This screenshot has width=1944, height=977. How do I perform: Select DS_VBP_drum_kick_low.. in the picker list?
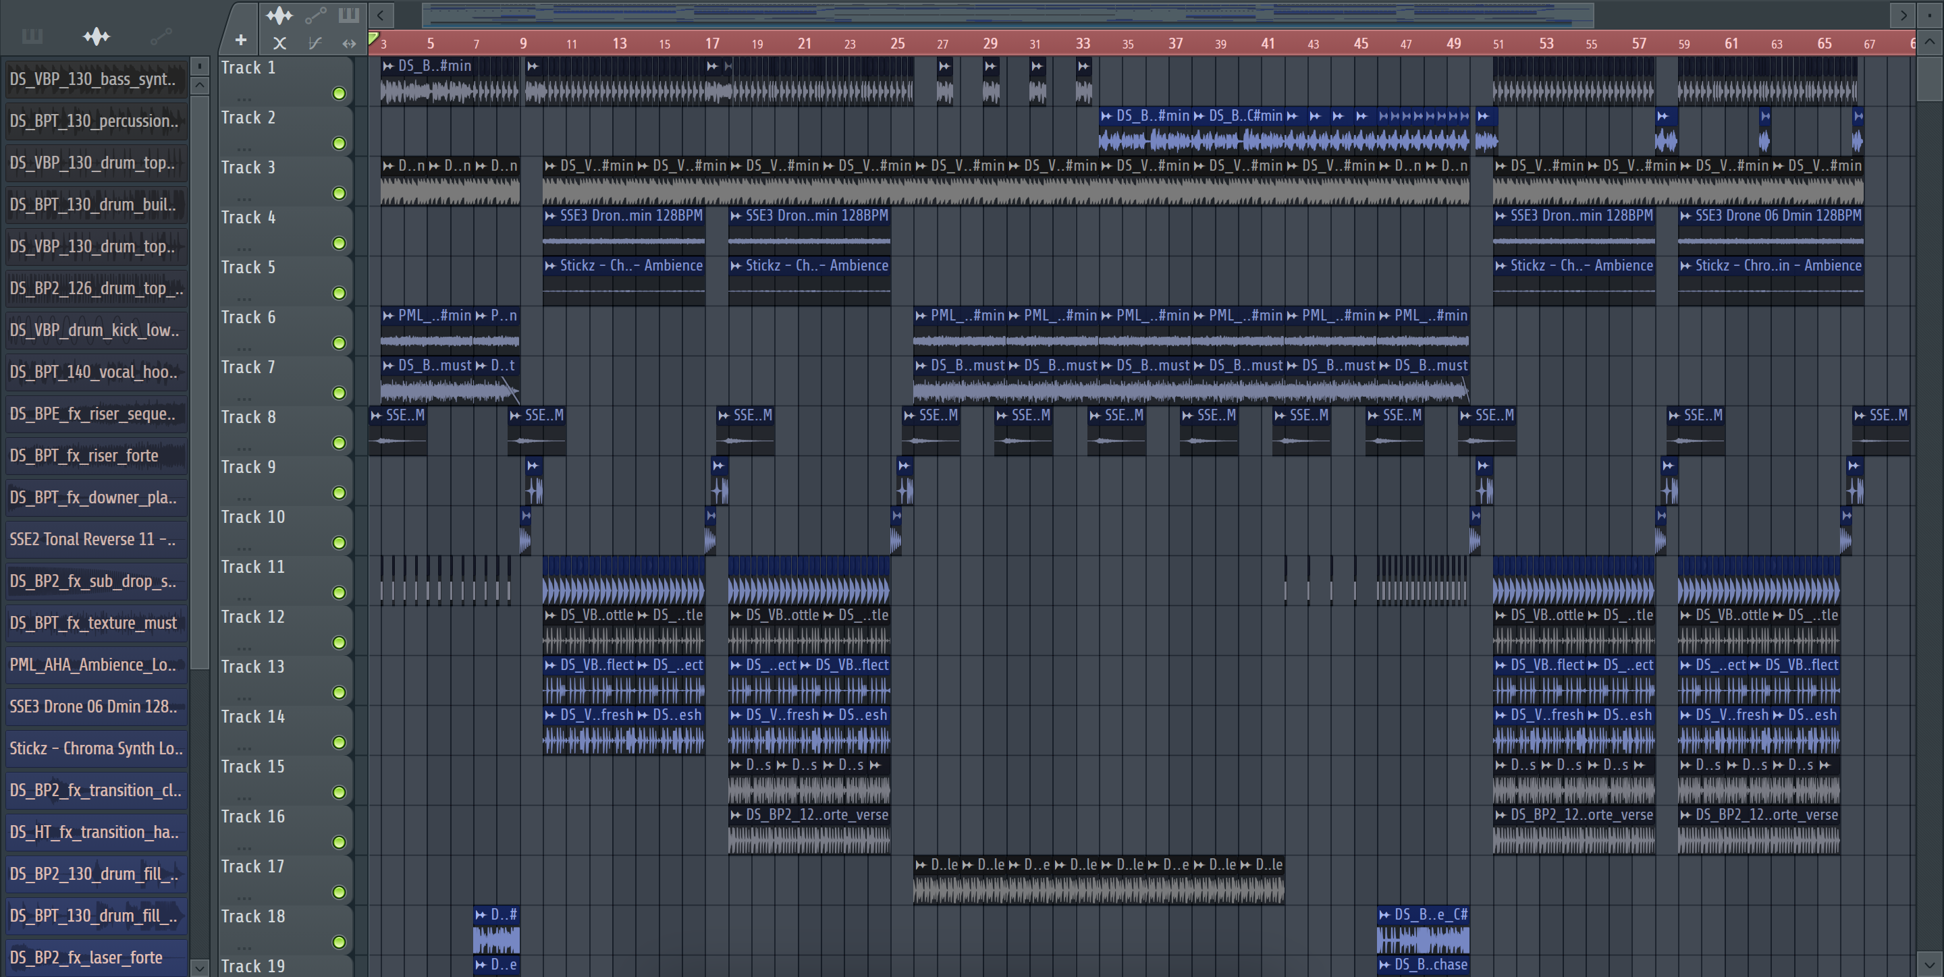click(x=96, y=331)
